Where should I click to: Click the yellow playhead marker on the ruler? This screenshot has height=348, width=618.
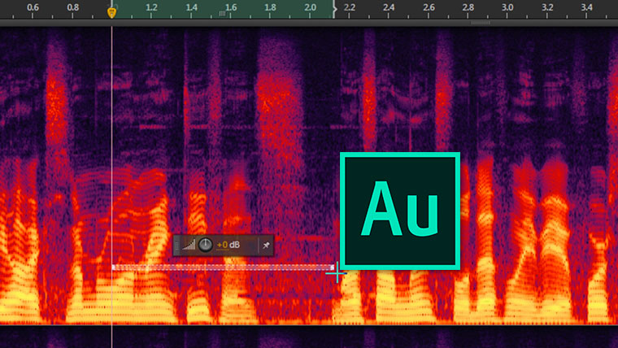click(x=112, y=11)
